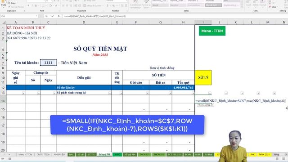Open the filter arrow in column A row 13
288x162 pixels.
tap(23, 93)
